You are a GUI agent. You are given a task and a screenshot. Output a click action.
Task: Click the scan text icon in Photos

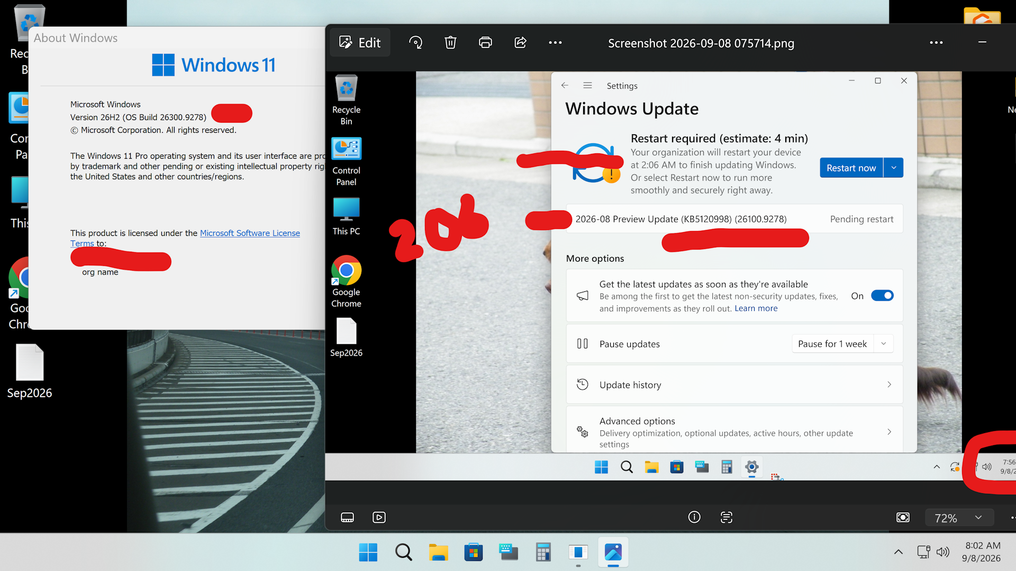click(727, 517)
